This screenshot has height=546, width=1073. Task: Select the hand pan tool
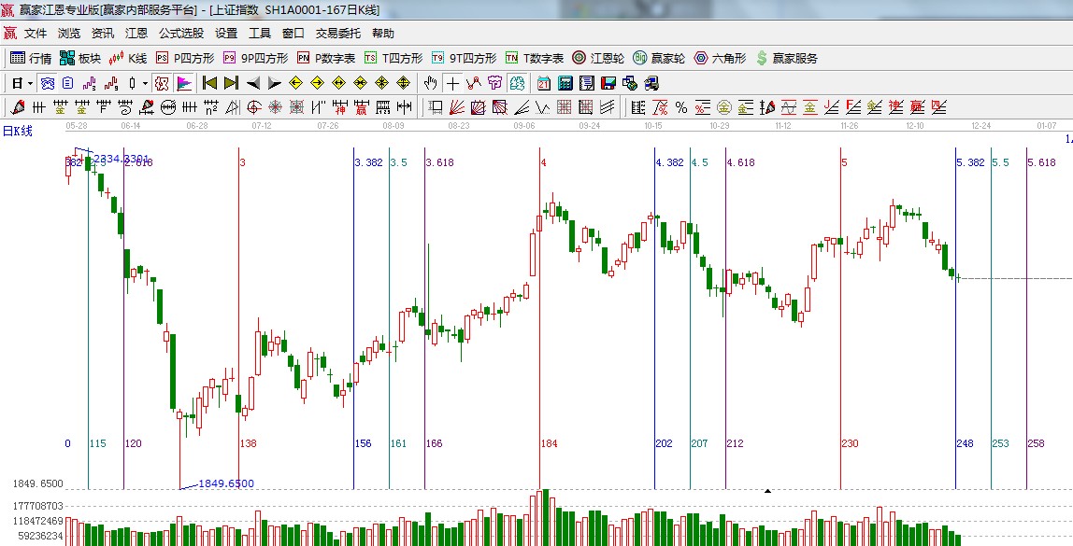click(x=431, y=83)
